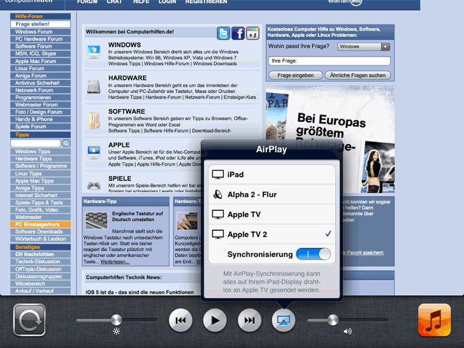Click the Frage eingeben button
This screenshot has width=464, height=348.
pyautogui.click(x=295, y=75)
